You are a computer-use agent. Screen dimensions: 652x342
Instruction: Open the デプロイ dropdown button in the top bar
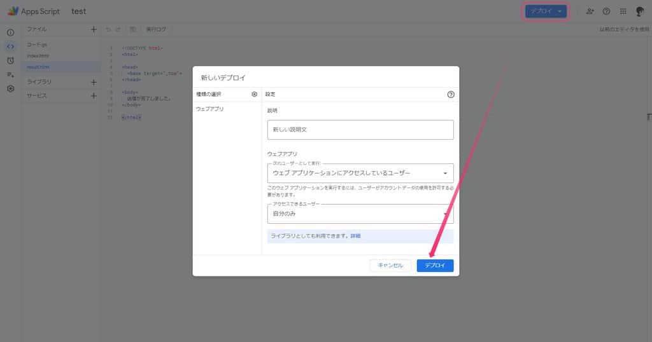point(546,11)
